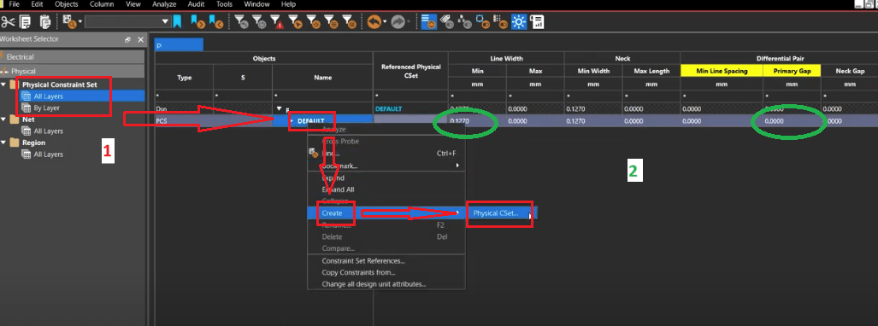Click the last funnel filter icon

(350, 22)
